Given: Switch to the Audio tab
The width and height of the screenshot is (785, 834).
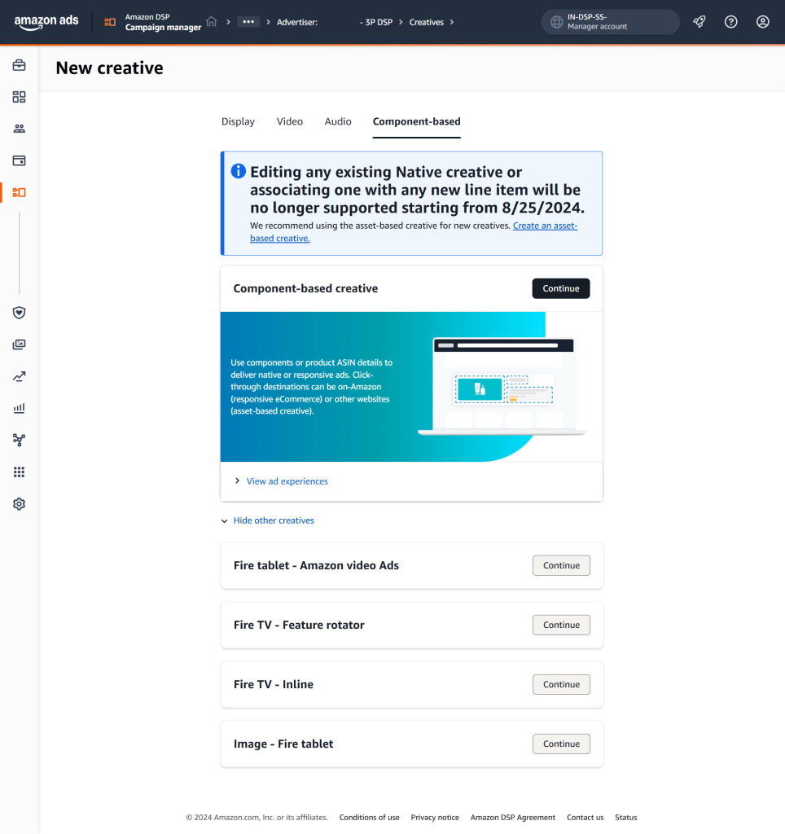Looking at the screenshot, I should pyautogui.click(x=338, y=122).
